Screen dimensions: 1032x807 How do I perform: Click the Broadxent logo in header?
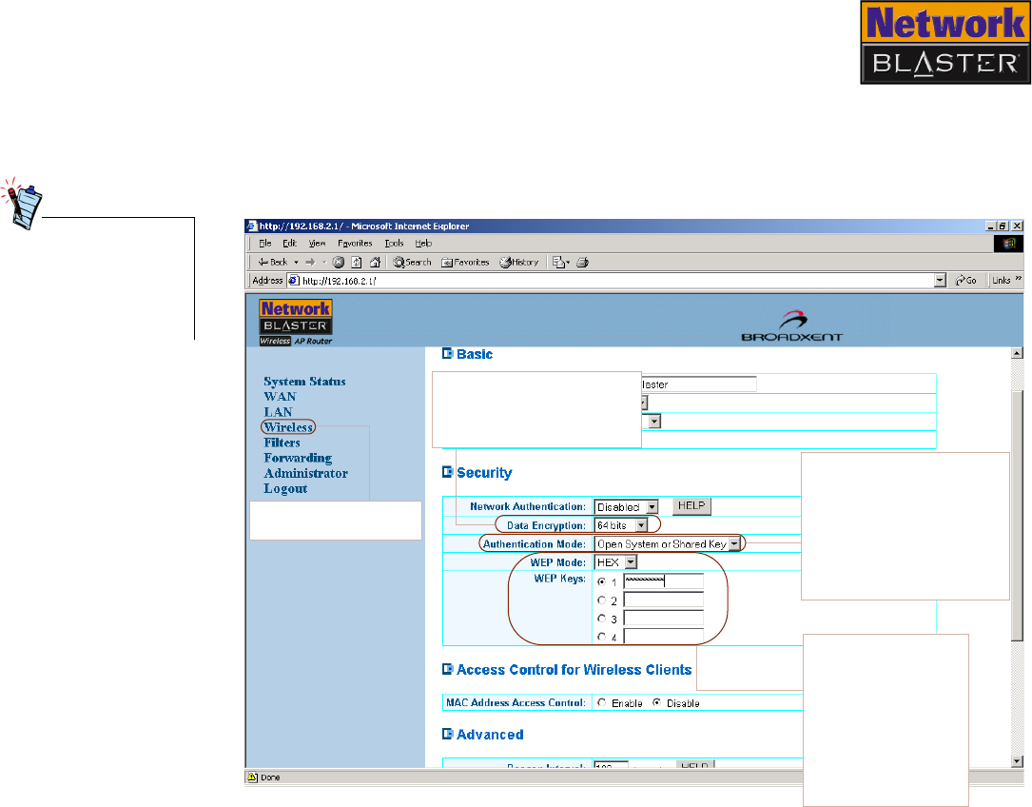791,326
